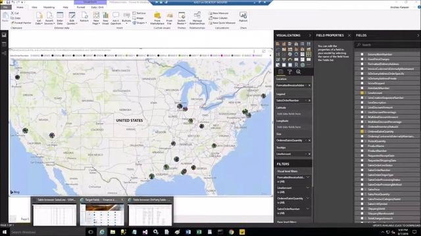
Task: Click New Column in Calculations
Action: pyautogui.click(x=218, y=18)
